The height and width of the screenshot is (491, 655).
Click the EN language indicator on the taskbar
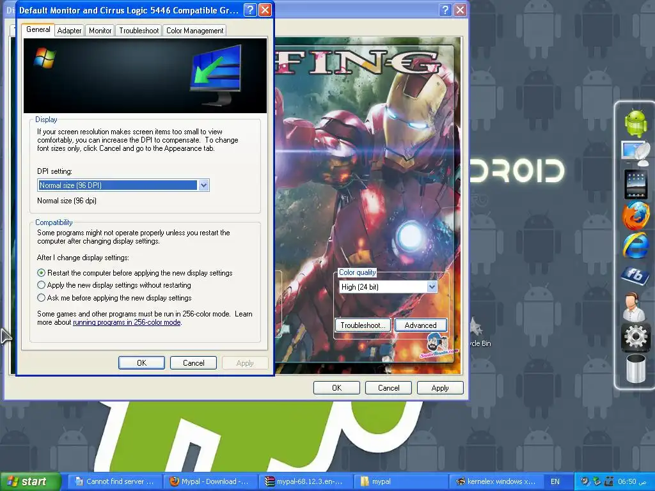click(x=555, y=481)
